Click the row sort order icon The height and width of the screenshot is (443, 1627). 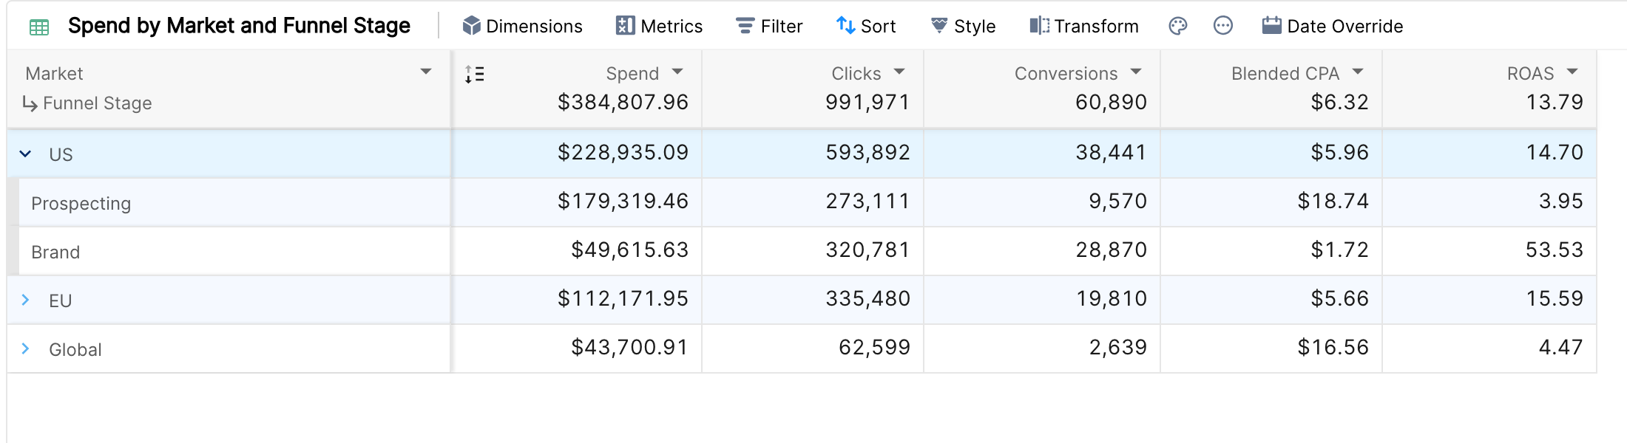(475, 74)
